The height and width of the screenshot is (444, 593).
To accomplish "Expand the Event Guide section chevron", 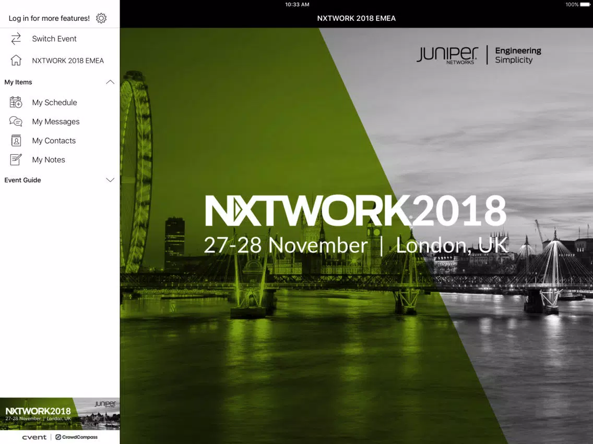I will (x=110, y=180).
